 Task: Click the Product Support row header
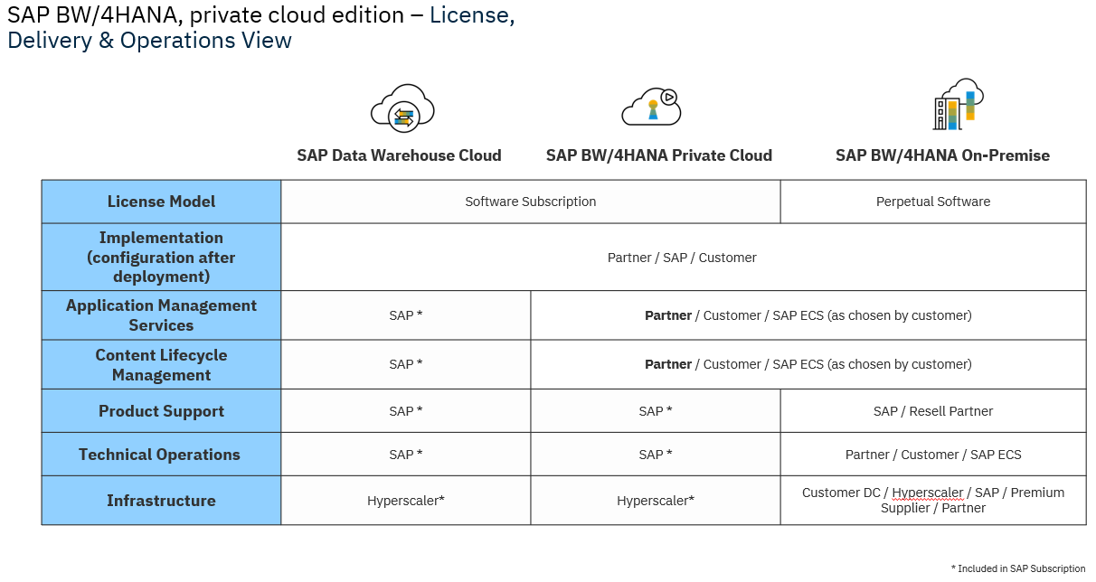(x=162, y=411)
